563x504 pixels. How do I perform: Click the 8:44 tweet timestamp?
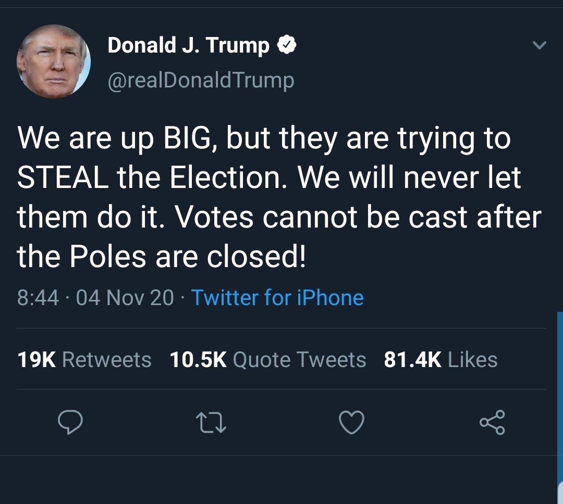38,298
